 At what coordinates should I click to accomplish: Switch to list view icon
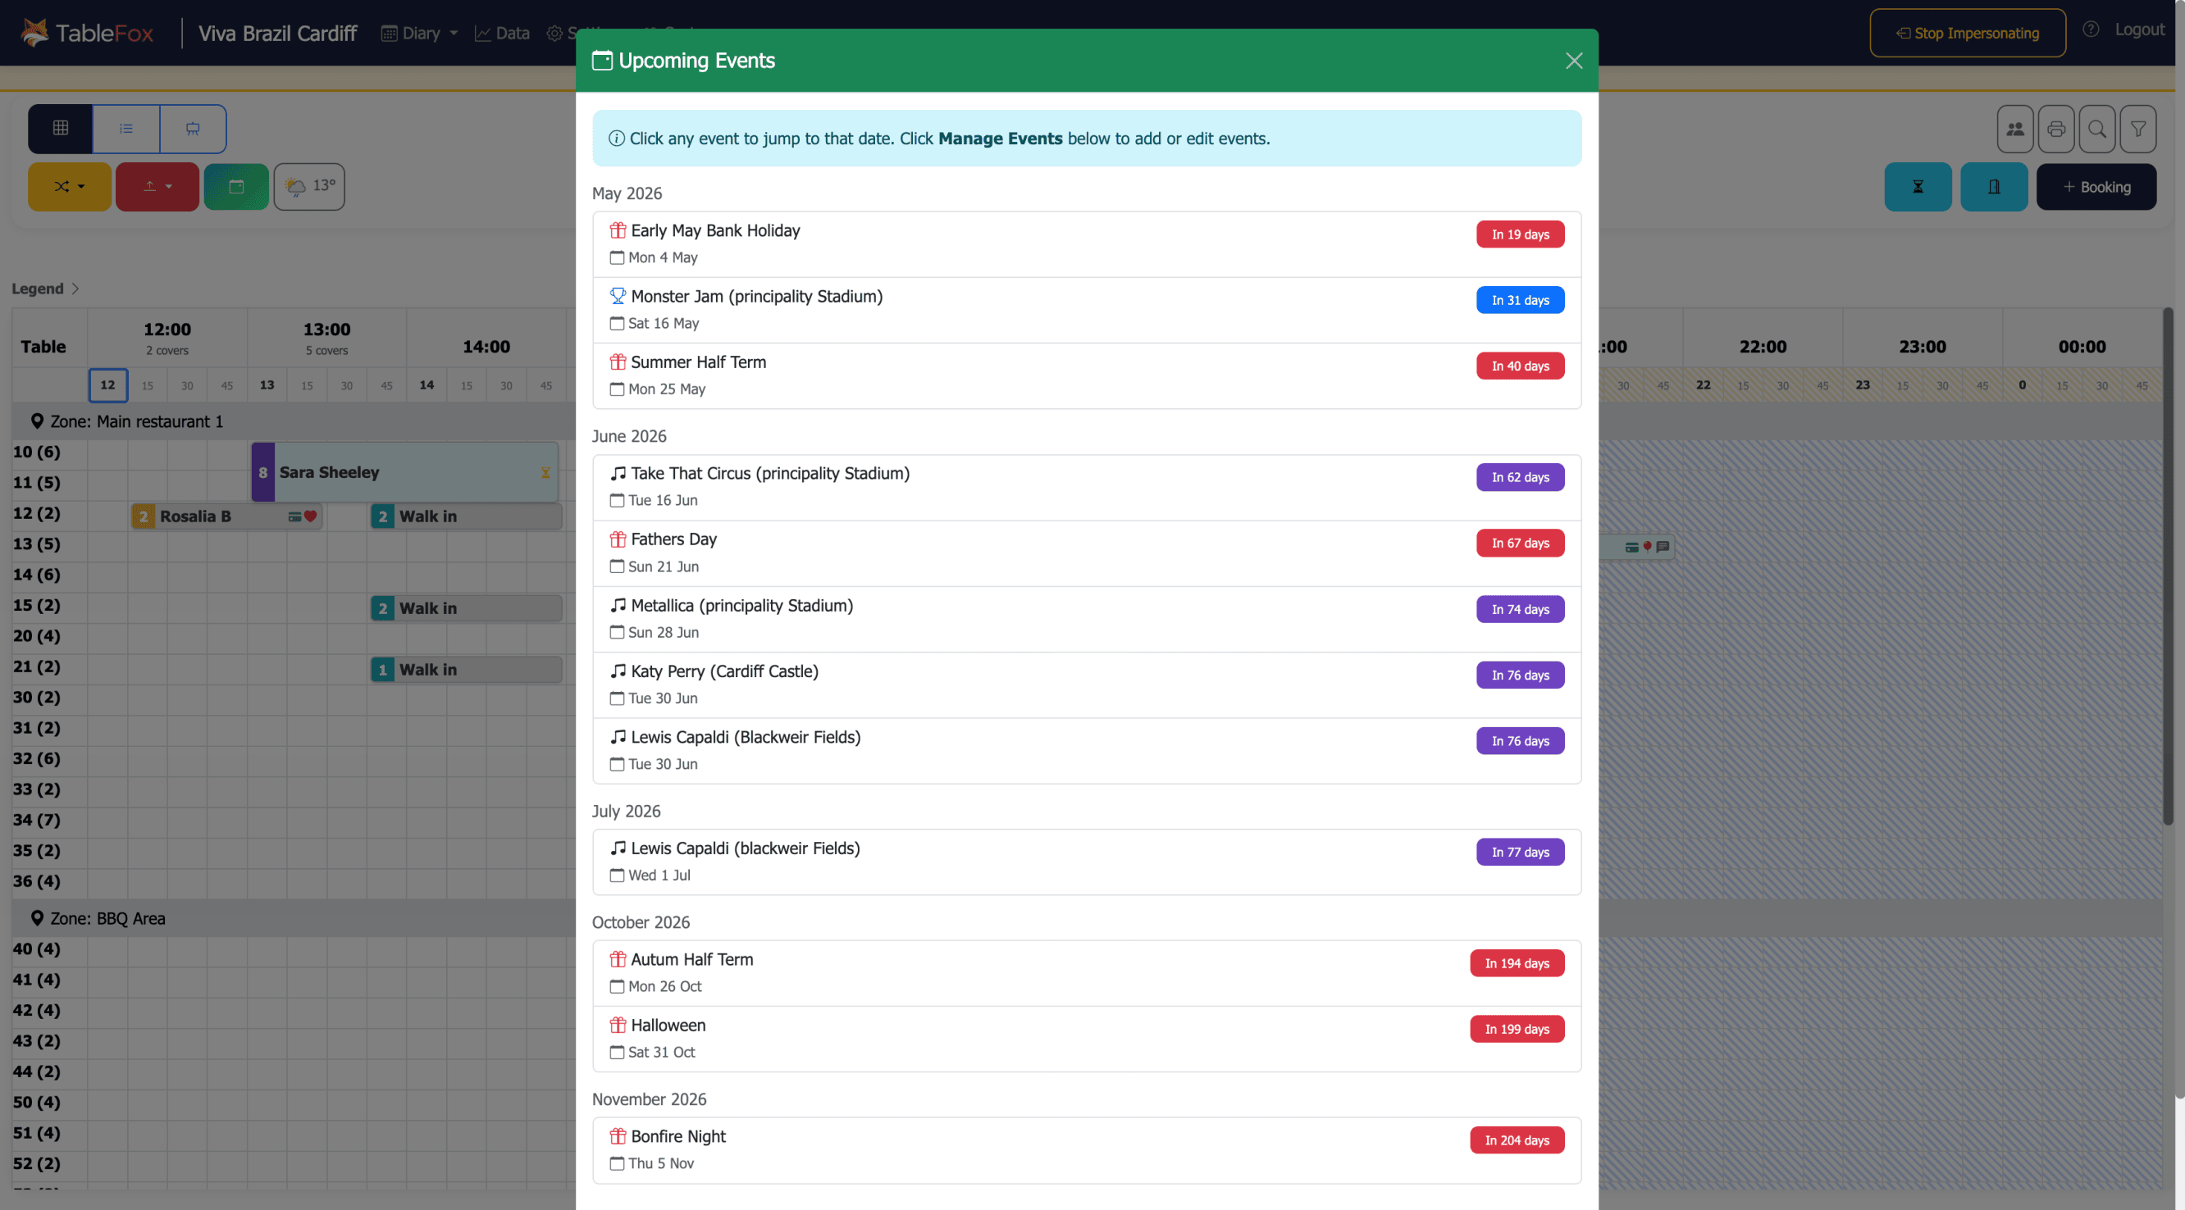tap(125, 128)
